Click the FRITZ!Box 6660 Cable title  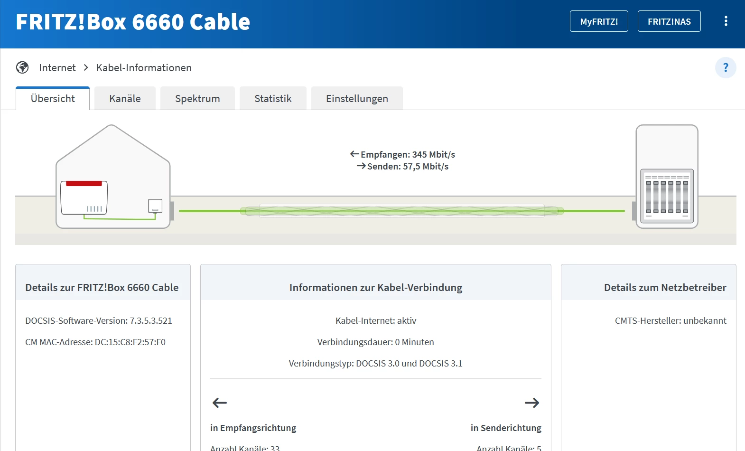[133, 22]
